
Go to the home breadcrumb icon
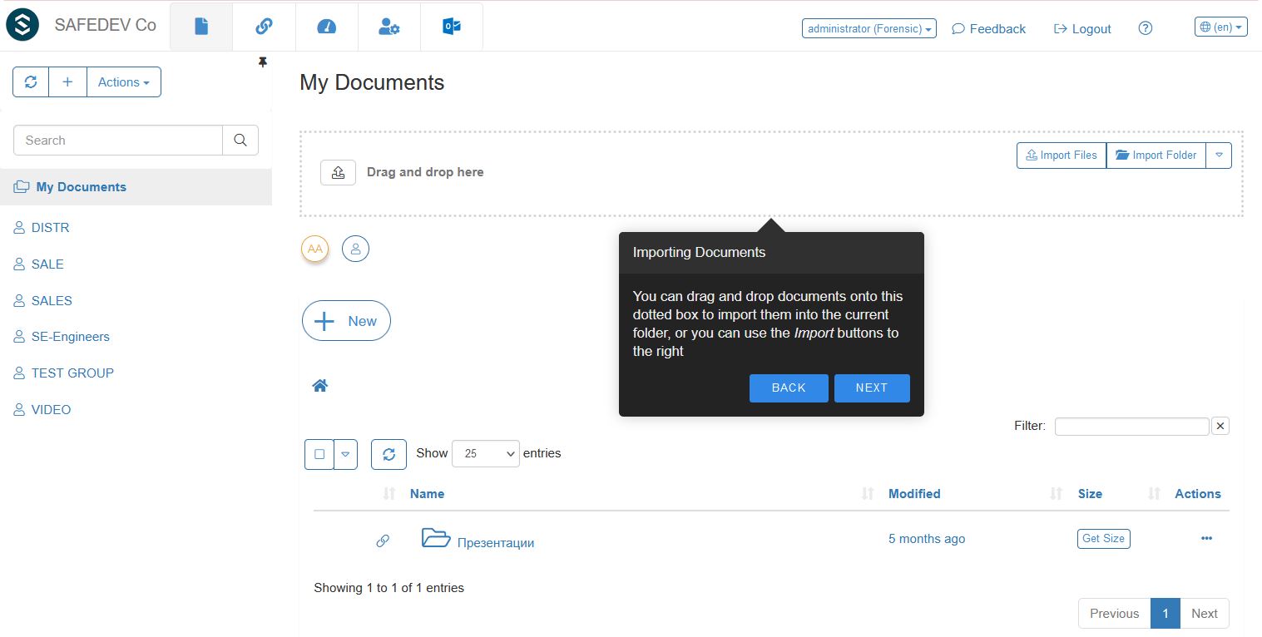point(320,386)
